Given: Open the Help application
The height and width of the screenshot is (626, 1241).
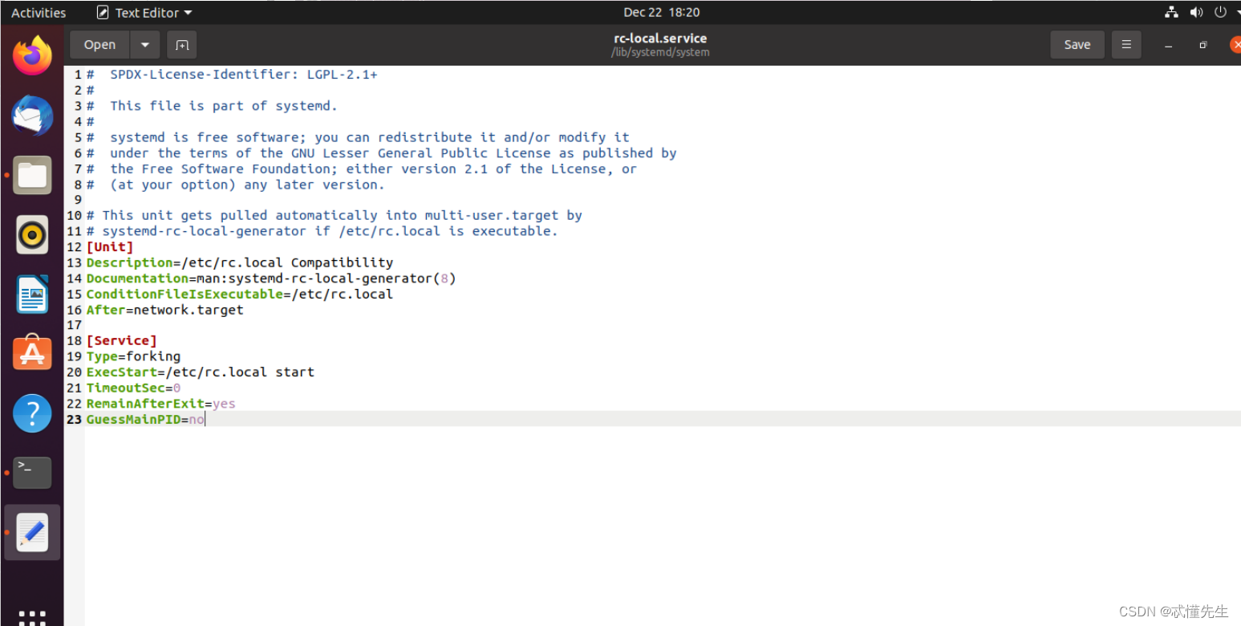Looking at the screenshot, I should tap(32, 413).
